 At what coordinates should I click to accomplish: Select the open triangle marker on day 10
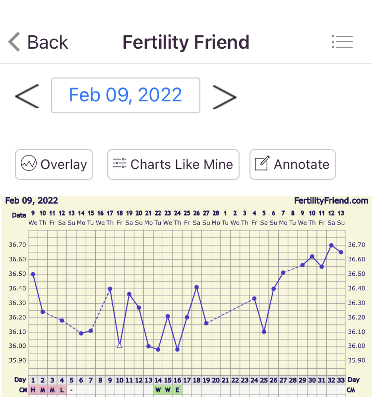tap(120, 344)
